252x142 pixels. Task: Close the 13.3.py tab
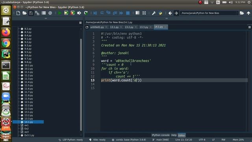[x=150, y=27]
